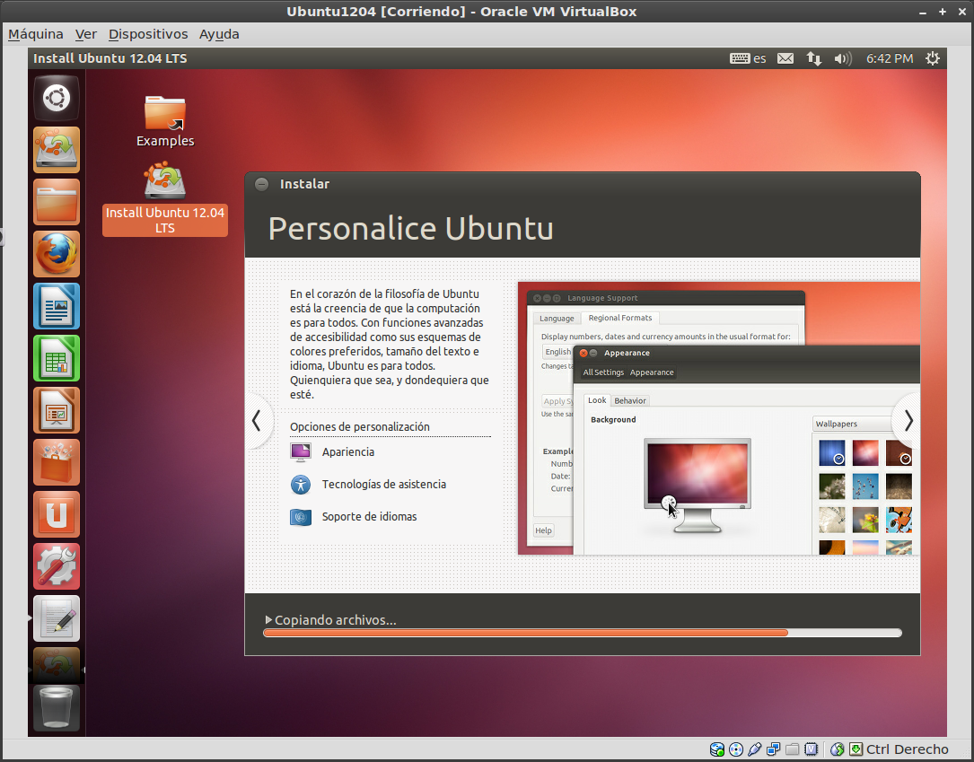This screenshot has width=974, height=762.
Task: Open LibreOffice Impress presentation icon
Action: click(57, 411)
